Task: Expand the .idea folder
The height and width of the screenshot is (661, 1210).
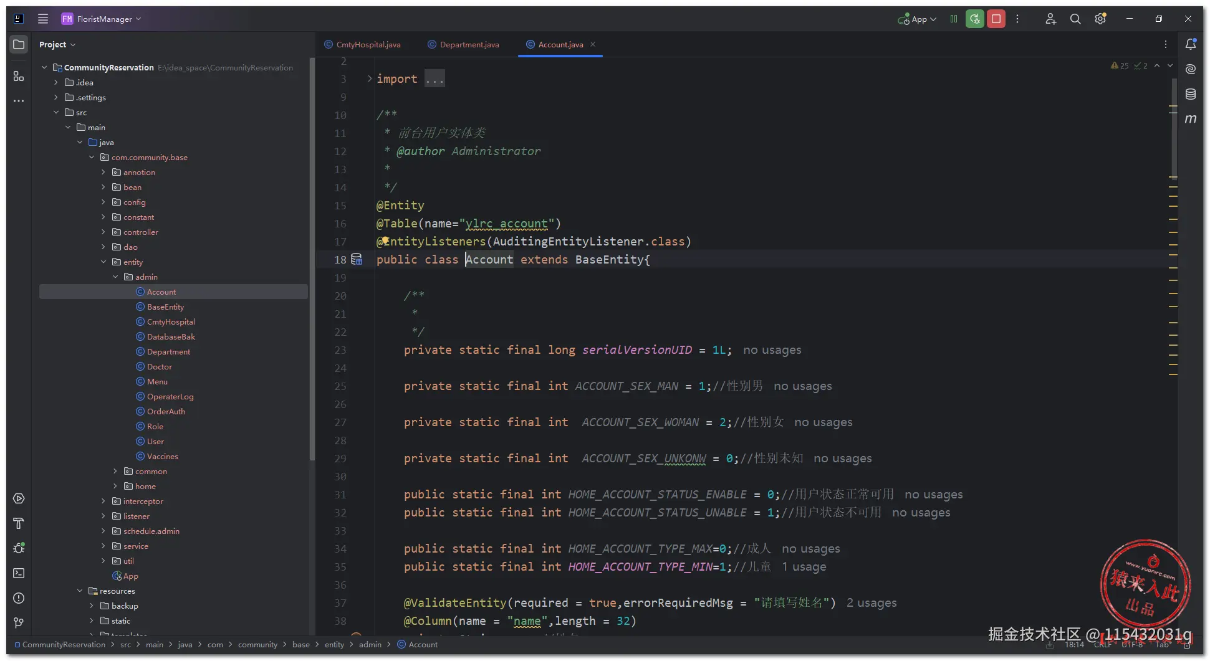Action: (56, 82)
